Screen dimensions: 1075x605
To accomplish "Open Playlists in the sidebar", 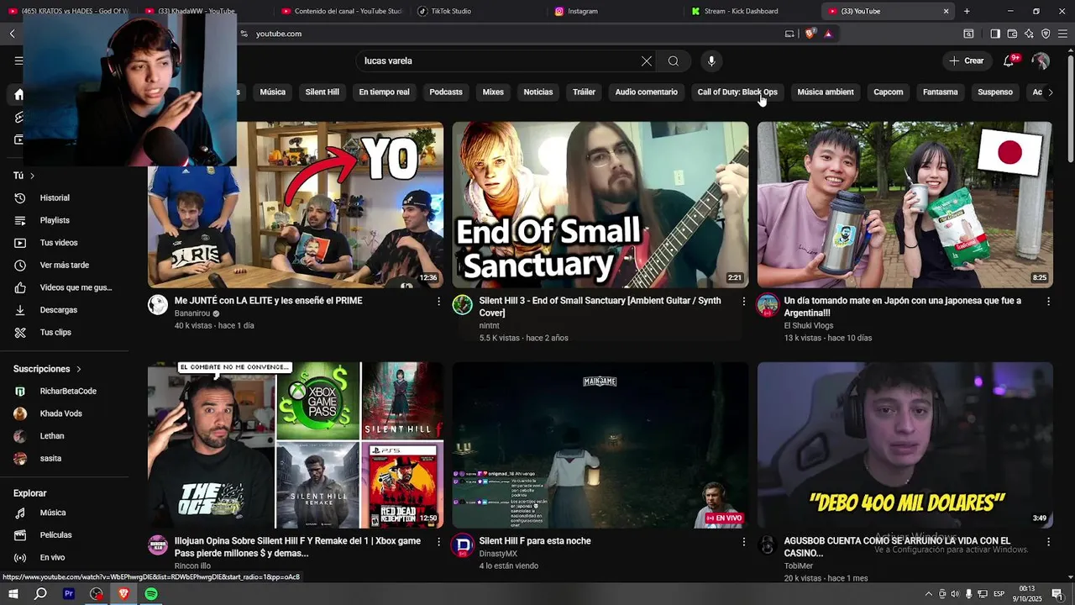I will [x=55, y=220].
